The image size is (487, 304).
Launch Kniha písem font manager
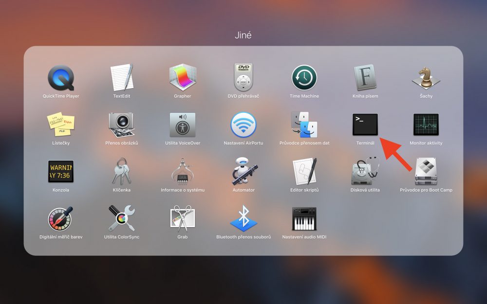(365, 76)
